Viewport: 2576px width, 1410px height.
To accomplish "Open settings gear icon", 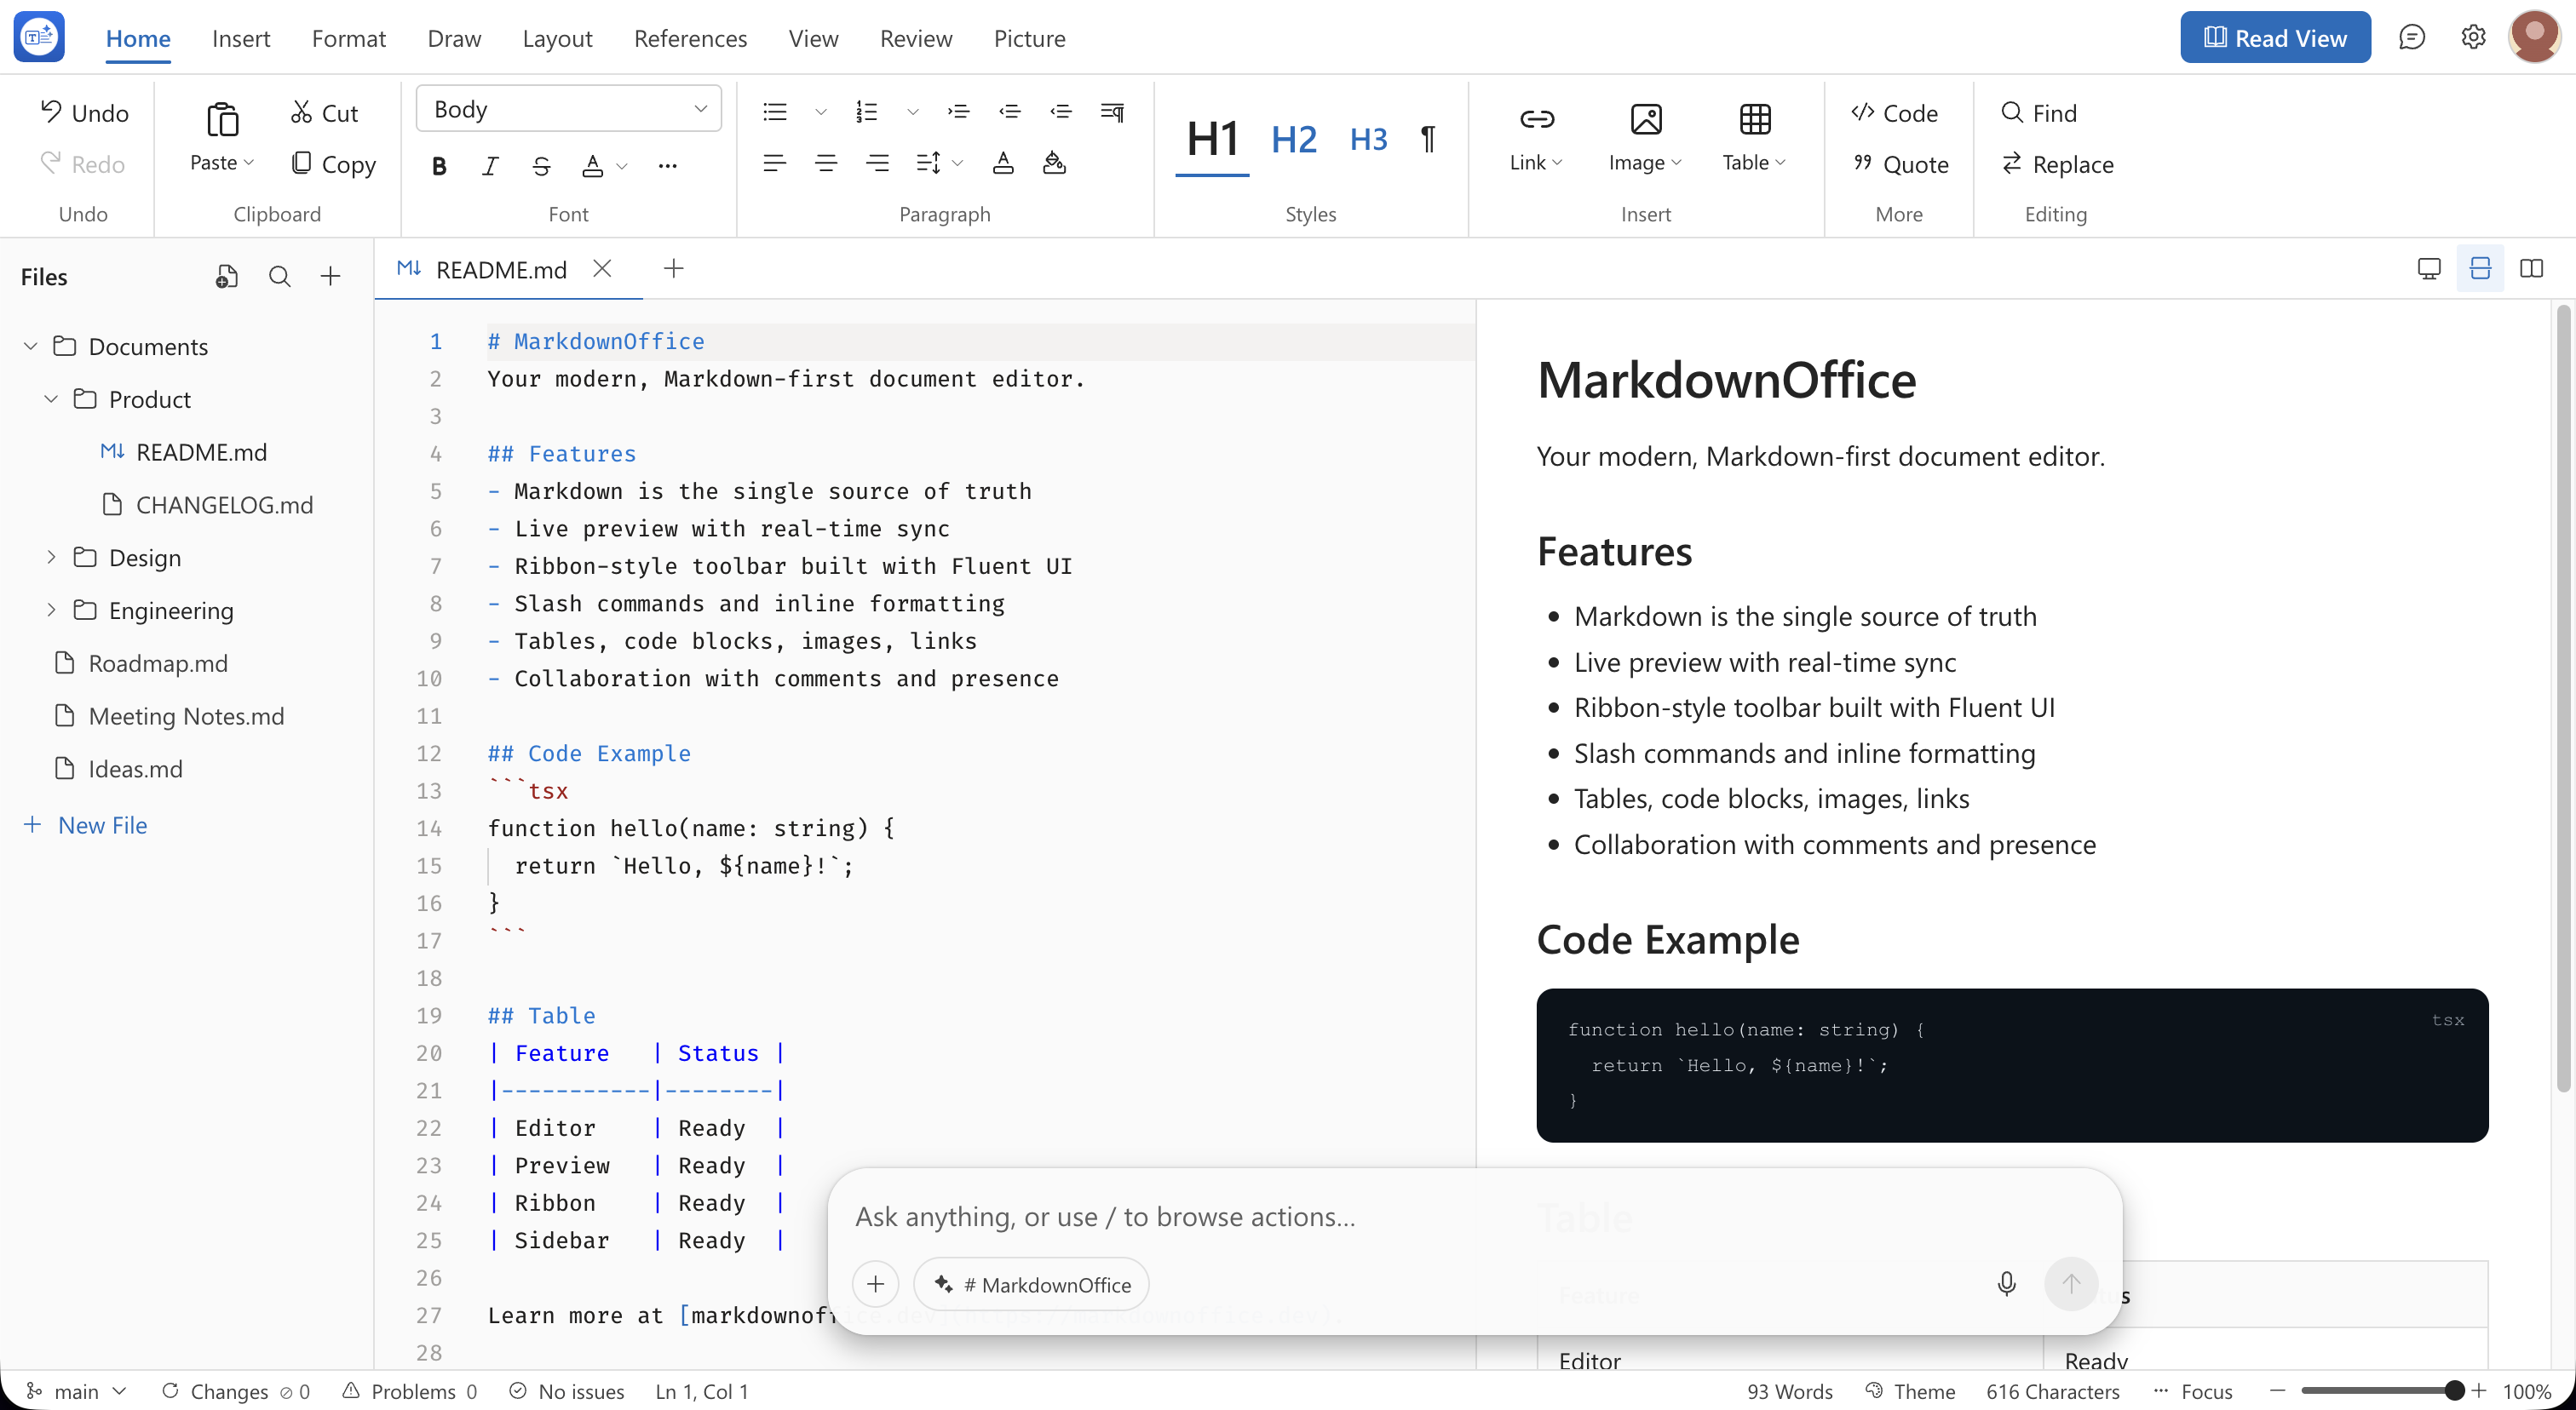I will click(x=2473, y=38).
